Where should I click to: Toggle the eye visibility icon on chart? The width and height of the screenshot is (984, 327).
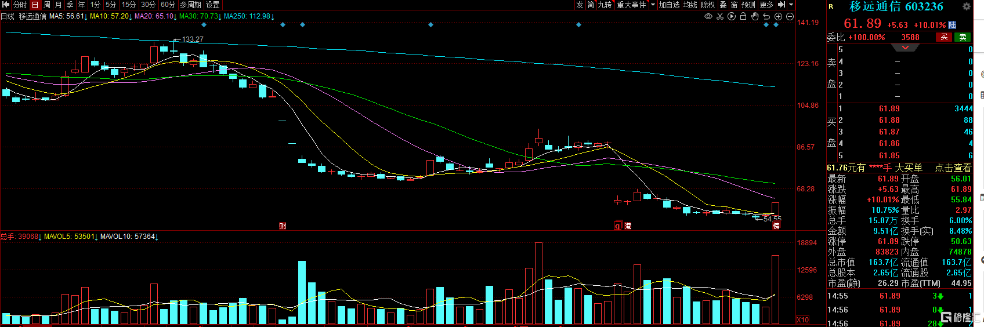pos(708,16)
